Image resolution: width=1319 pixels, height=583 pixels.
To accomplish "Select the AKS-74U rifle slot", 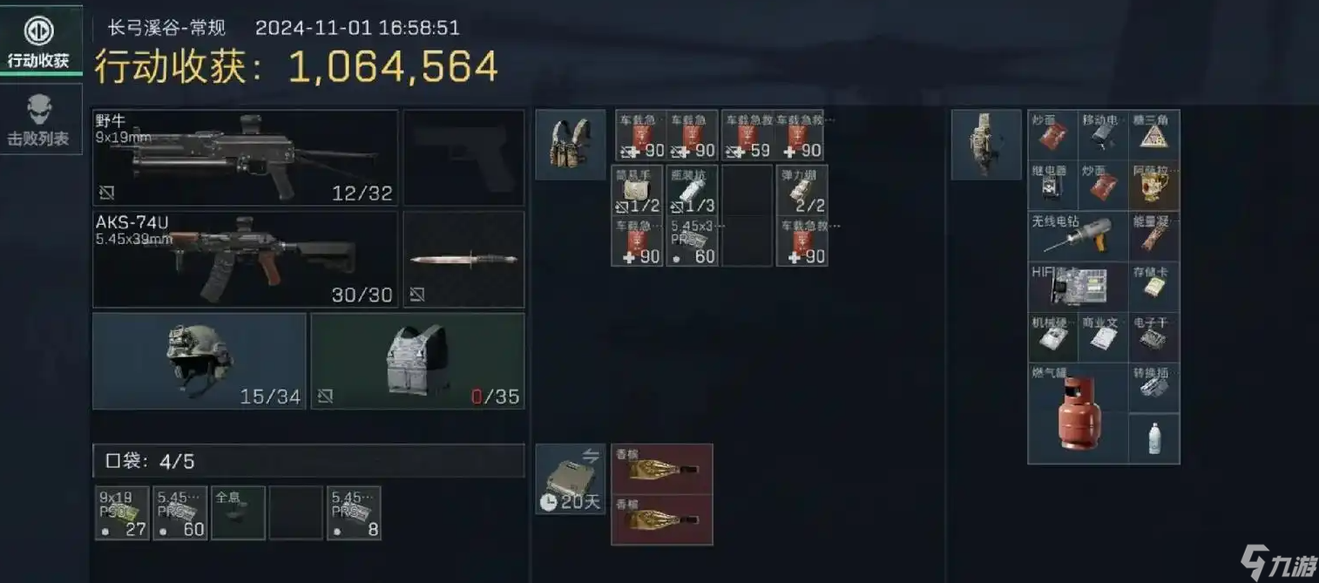I will 245,260.
